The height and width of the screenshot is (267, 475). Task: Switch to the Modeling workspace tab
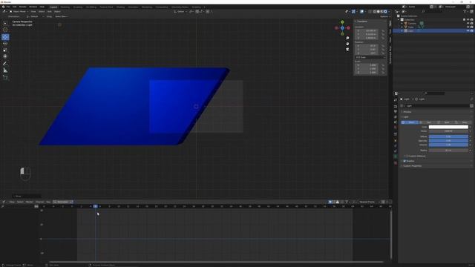pos(65,7)
